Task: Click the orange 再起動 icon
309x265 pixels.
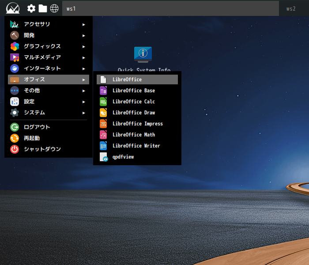Action: tap(15, 138)
